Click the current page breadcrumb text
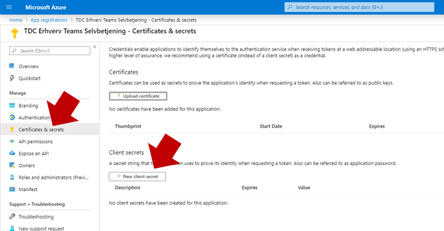This screenshot has width=444, height=231. tap(136, 20)
